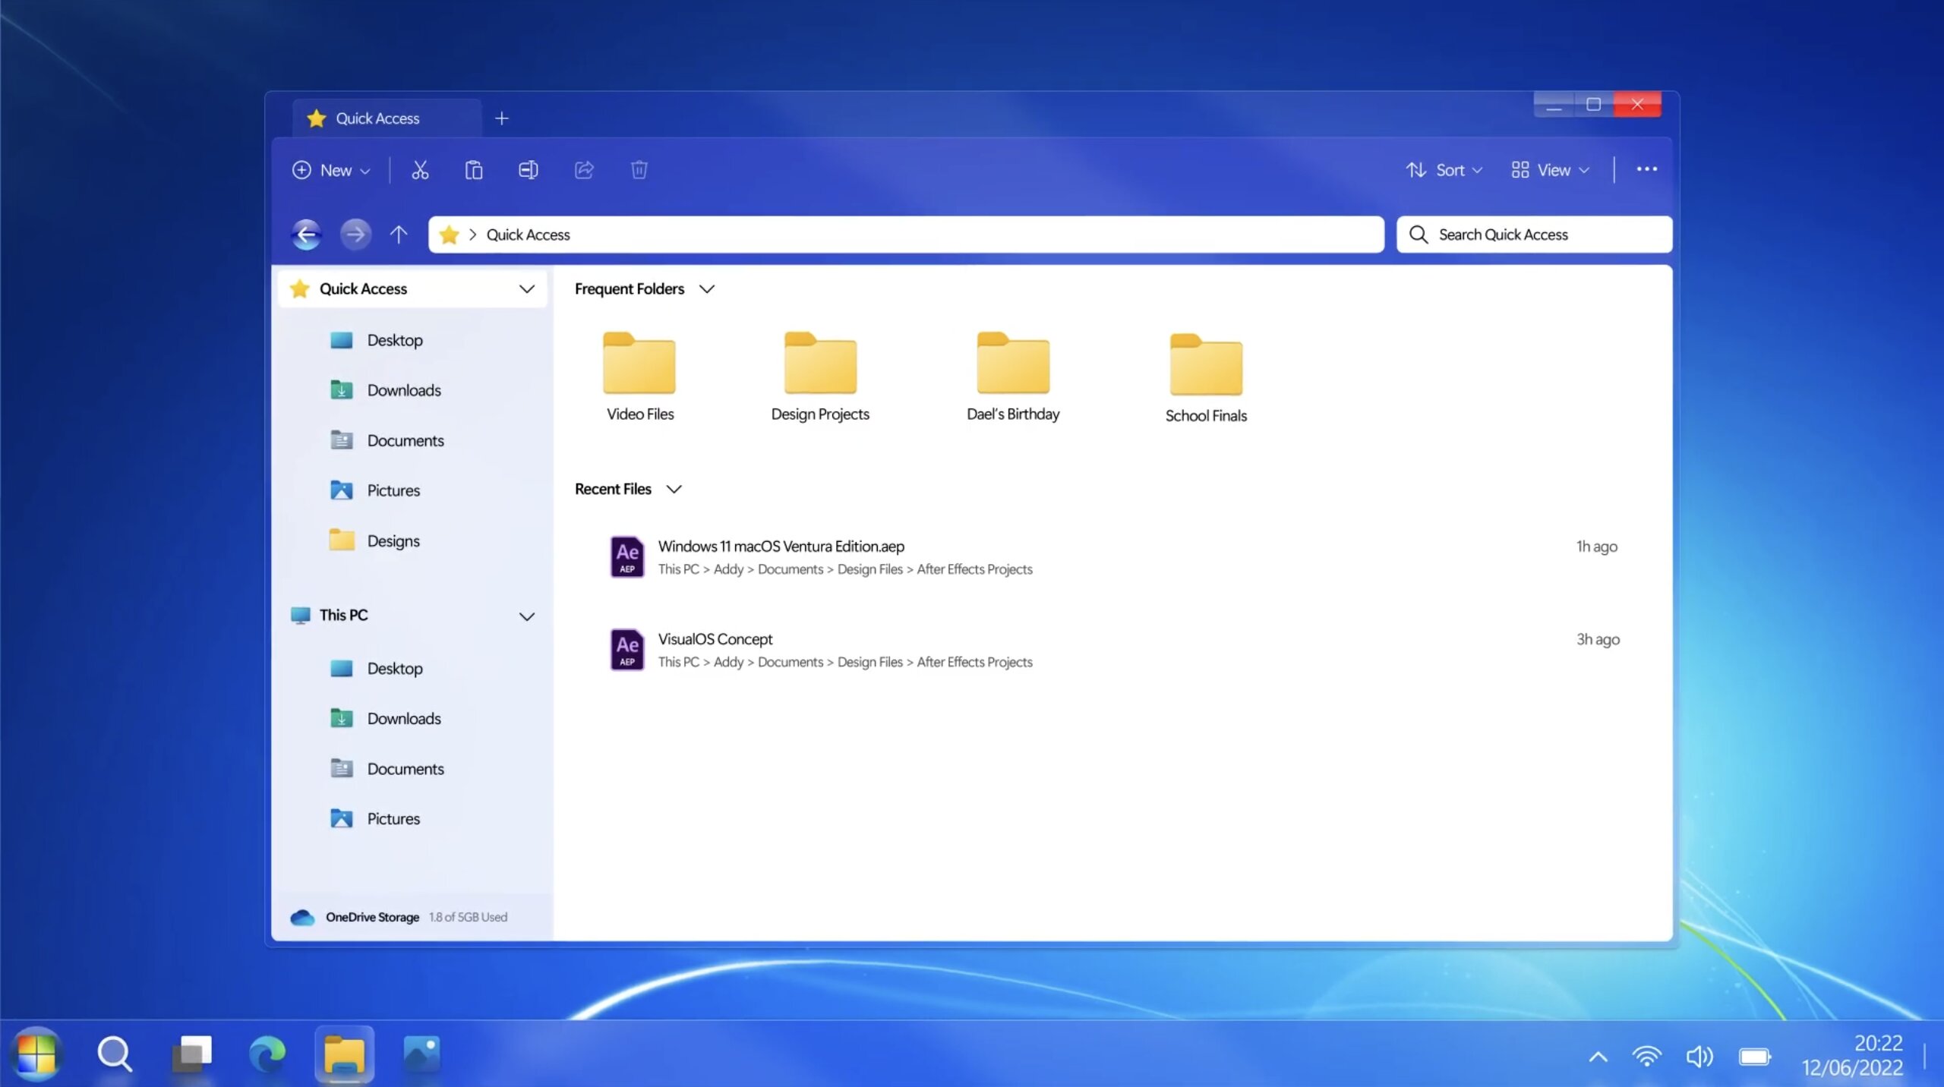Screen dimensions: 1944x1087
Task: Go forward with the right arrow button
Action: click(355, 235)
